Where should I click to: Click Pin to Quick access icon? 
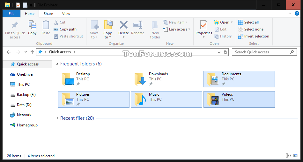pos(15,25)
